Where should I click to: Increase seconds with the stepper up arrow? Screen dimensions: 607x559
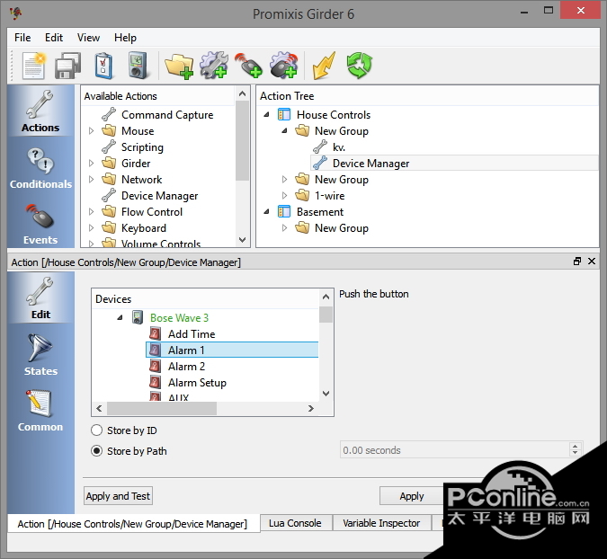(576, 446)
